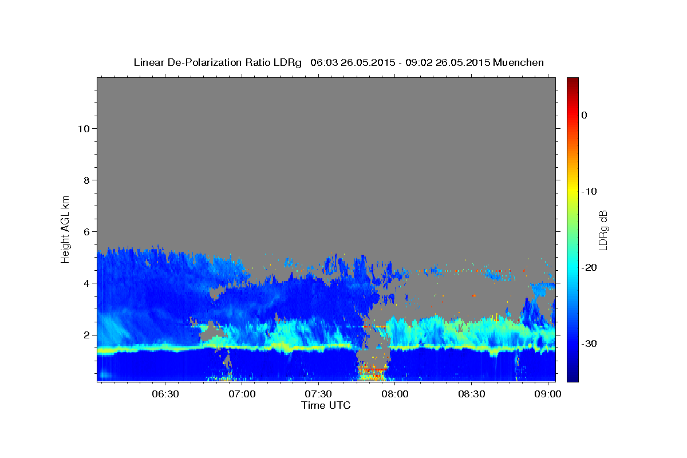The image size is (687, 458).
Task: Click the plot title 'Linear De-Polarization Ratio LDRg'
Action: click(218, 62)
